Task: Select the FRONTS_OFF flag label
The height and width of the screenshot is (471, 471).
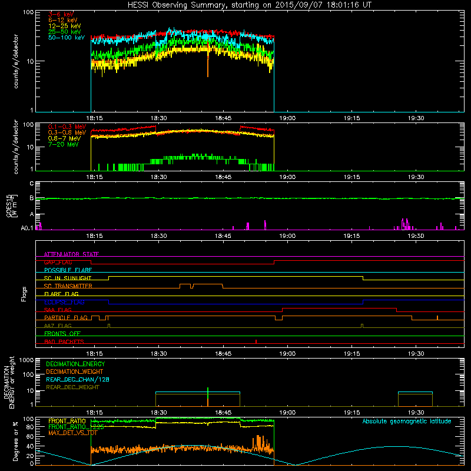Action: 62,334
